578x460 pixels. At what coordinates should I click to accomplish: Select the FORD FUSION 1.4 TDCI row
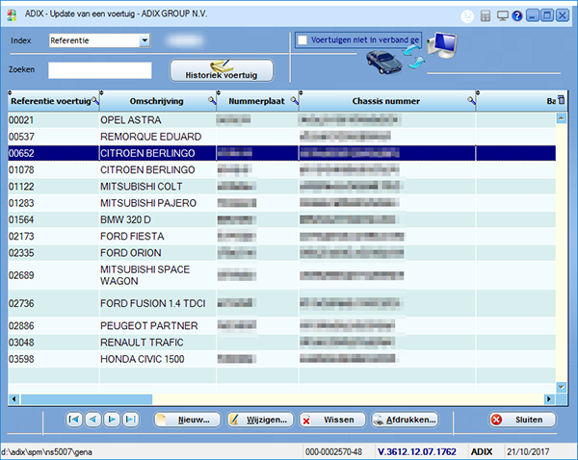point(281,303)
